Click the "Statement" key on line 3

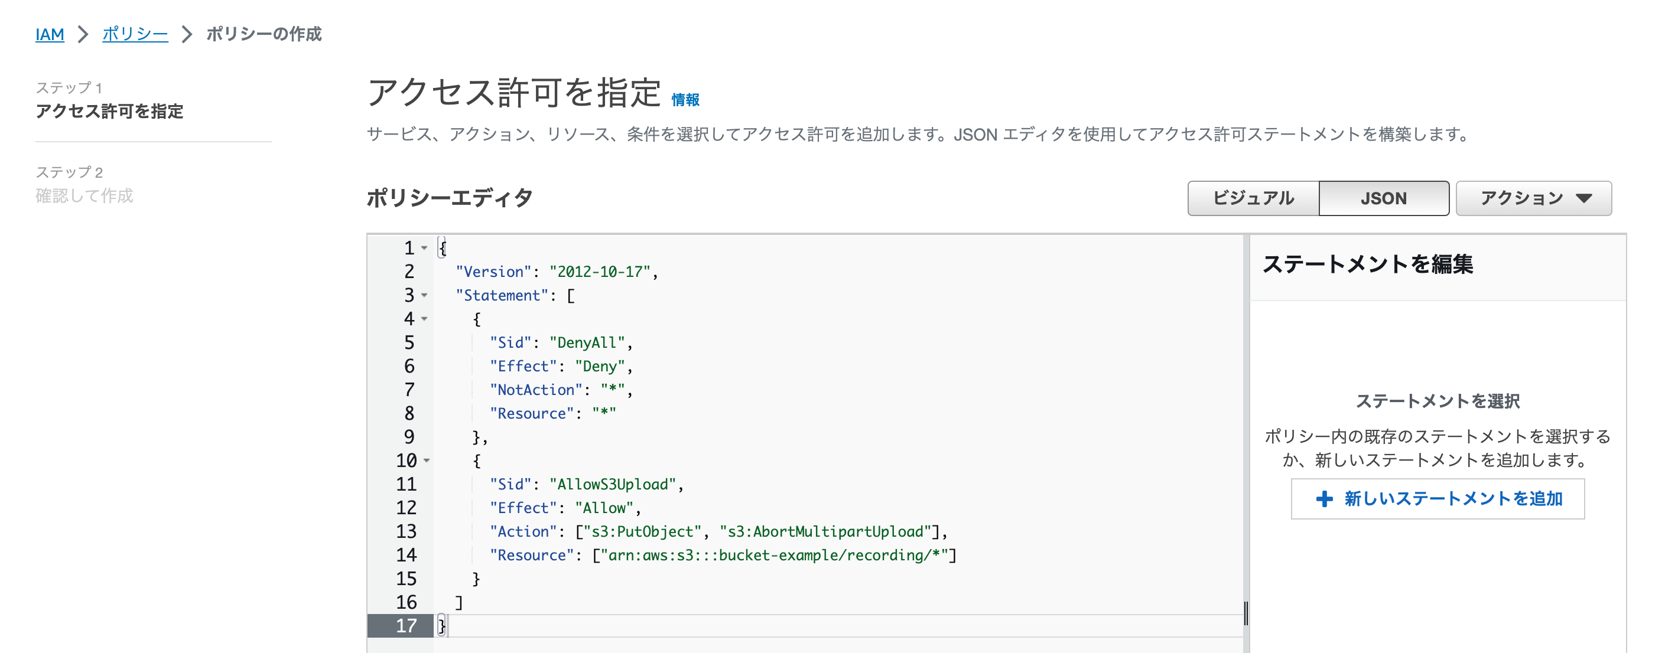[x=502, y=295]
